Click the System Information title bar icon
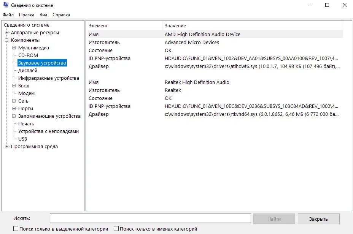This screenshot has width=353, height=234. coord(6,5)
